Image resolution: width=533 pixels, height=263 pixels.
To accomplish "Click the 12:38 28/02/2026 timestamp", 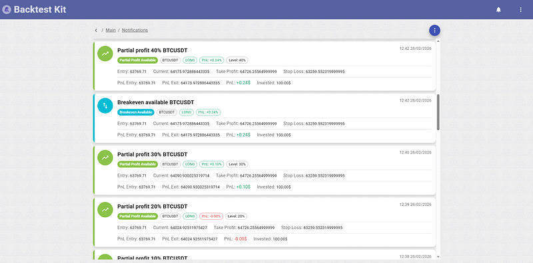I will (x=415, y=256).
